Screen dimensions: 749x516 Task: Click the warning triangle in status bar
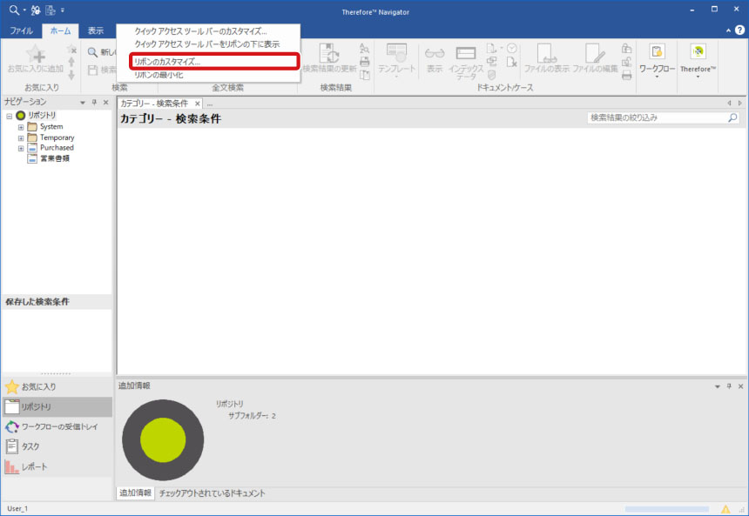[725, 508]
